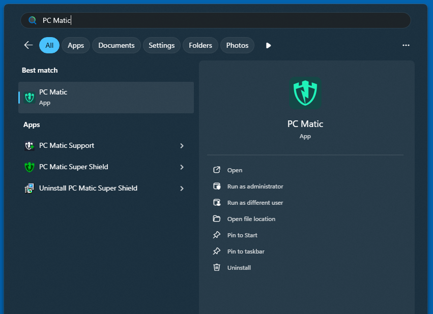This screenshot has width=433, height=314.
Task: Click the Pin to taskbar pin icon
Action: click(x=217, y=251)
